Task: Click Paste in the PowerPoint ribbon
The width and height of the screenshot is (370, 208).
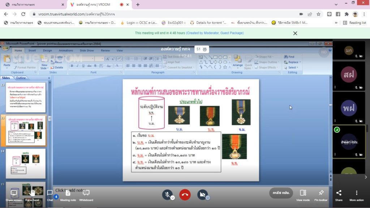Action: coord(7,61)
